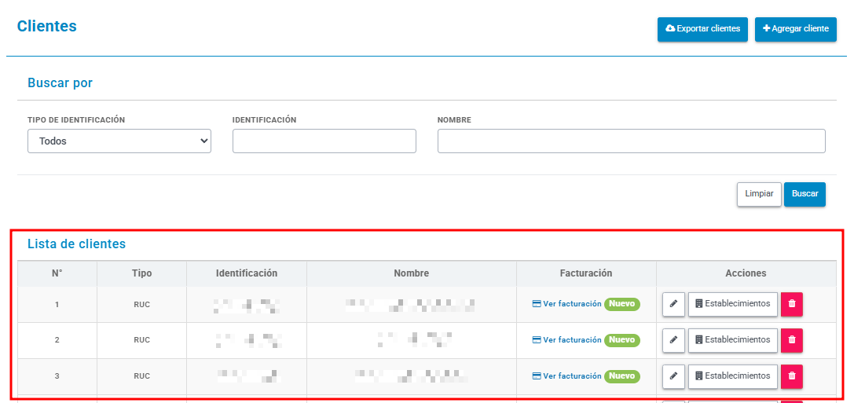The width and height of the screenshot is (854, 403).
Task: Clear filters with the Limpiar button
Action: (x=759, y=194)
